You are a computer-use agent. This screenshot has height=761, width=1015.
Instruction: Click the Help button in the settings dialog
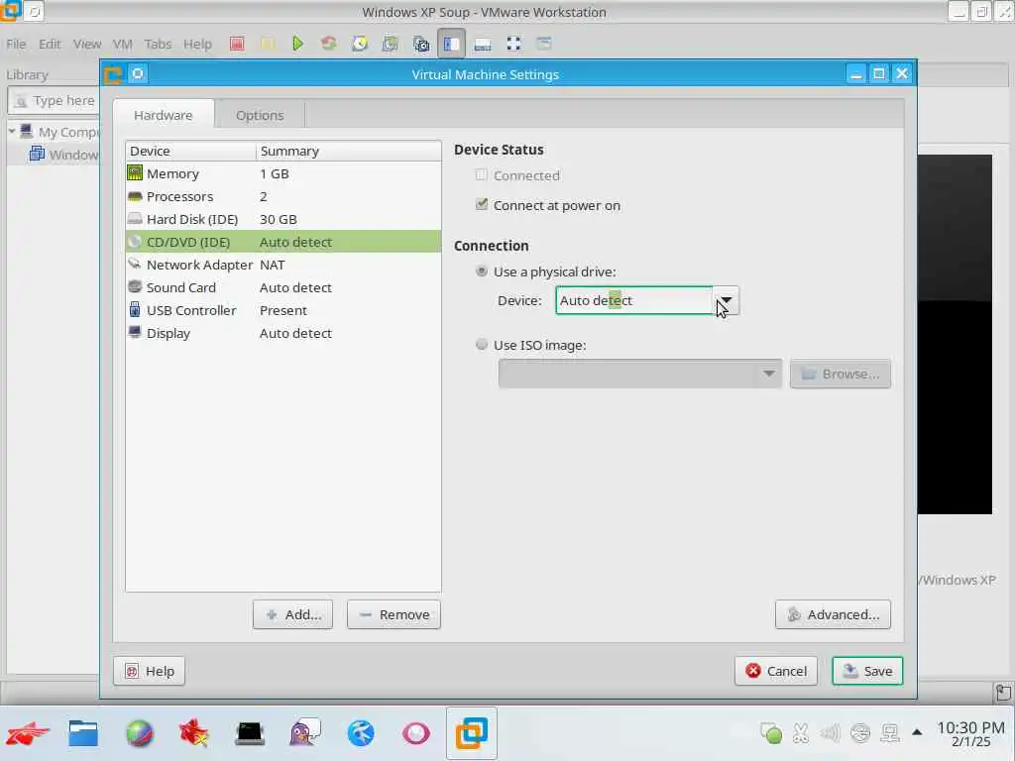[149, 671]
